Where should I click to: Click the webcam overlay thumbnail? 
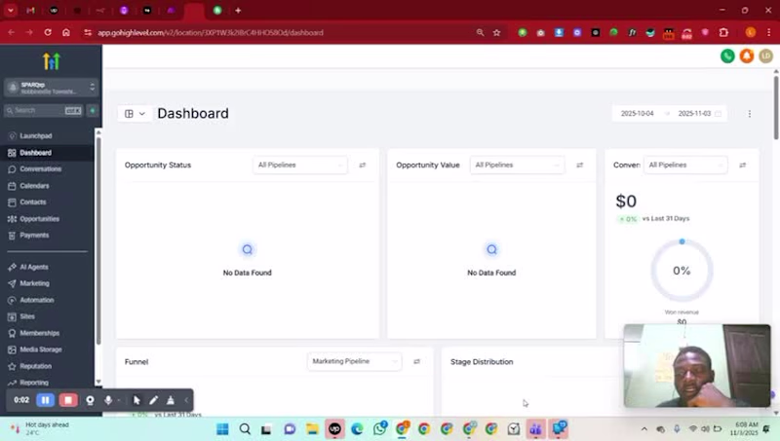point(697,365)
